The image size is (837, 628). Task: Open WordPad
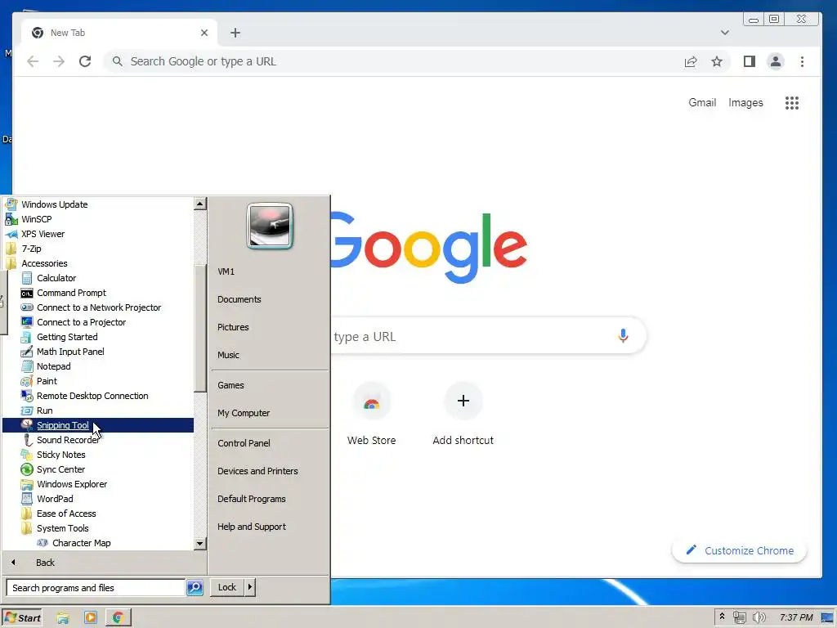point(55,499)
